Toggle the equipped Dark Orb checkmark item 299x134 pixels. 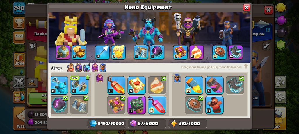point(59,105)
